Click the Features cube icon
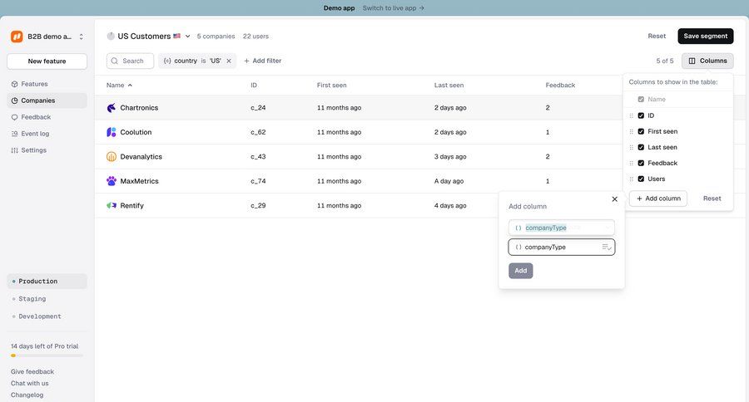This screenshot has height=402, width=749. tap(14, 84)
